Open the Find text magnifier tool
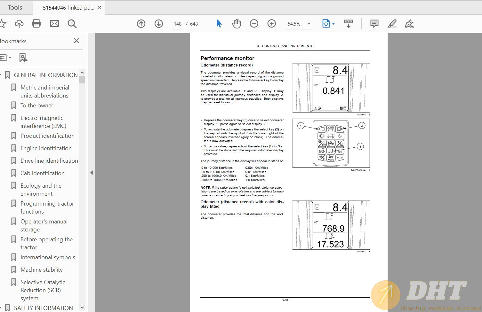 click(72, 24)
